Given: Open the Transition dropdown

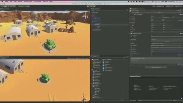Looking at the screenshot, I should point(167,37).
